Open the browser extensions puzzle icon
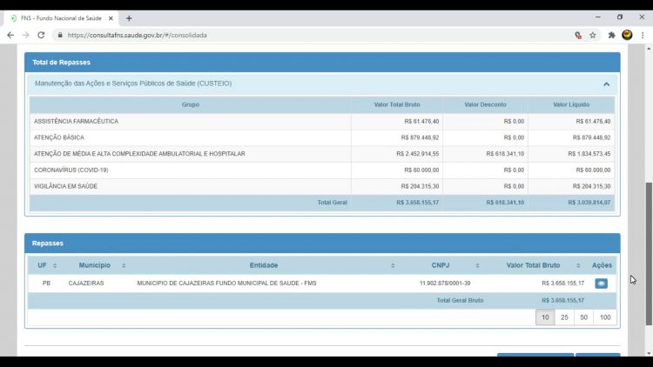The height and width of the screenshot is (367, 653). (x=611, y=35)
